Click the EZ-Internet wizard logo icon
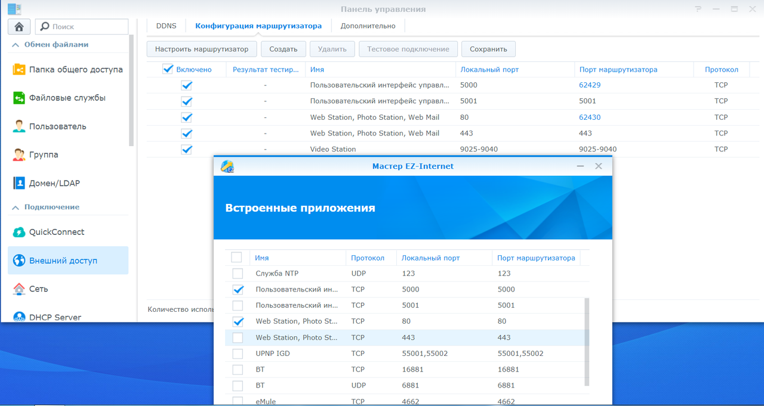The height and width of the screenshot is (406, 764). click(227, 166)
